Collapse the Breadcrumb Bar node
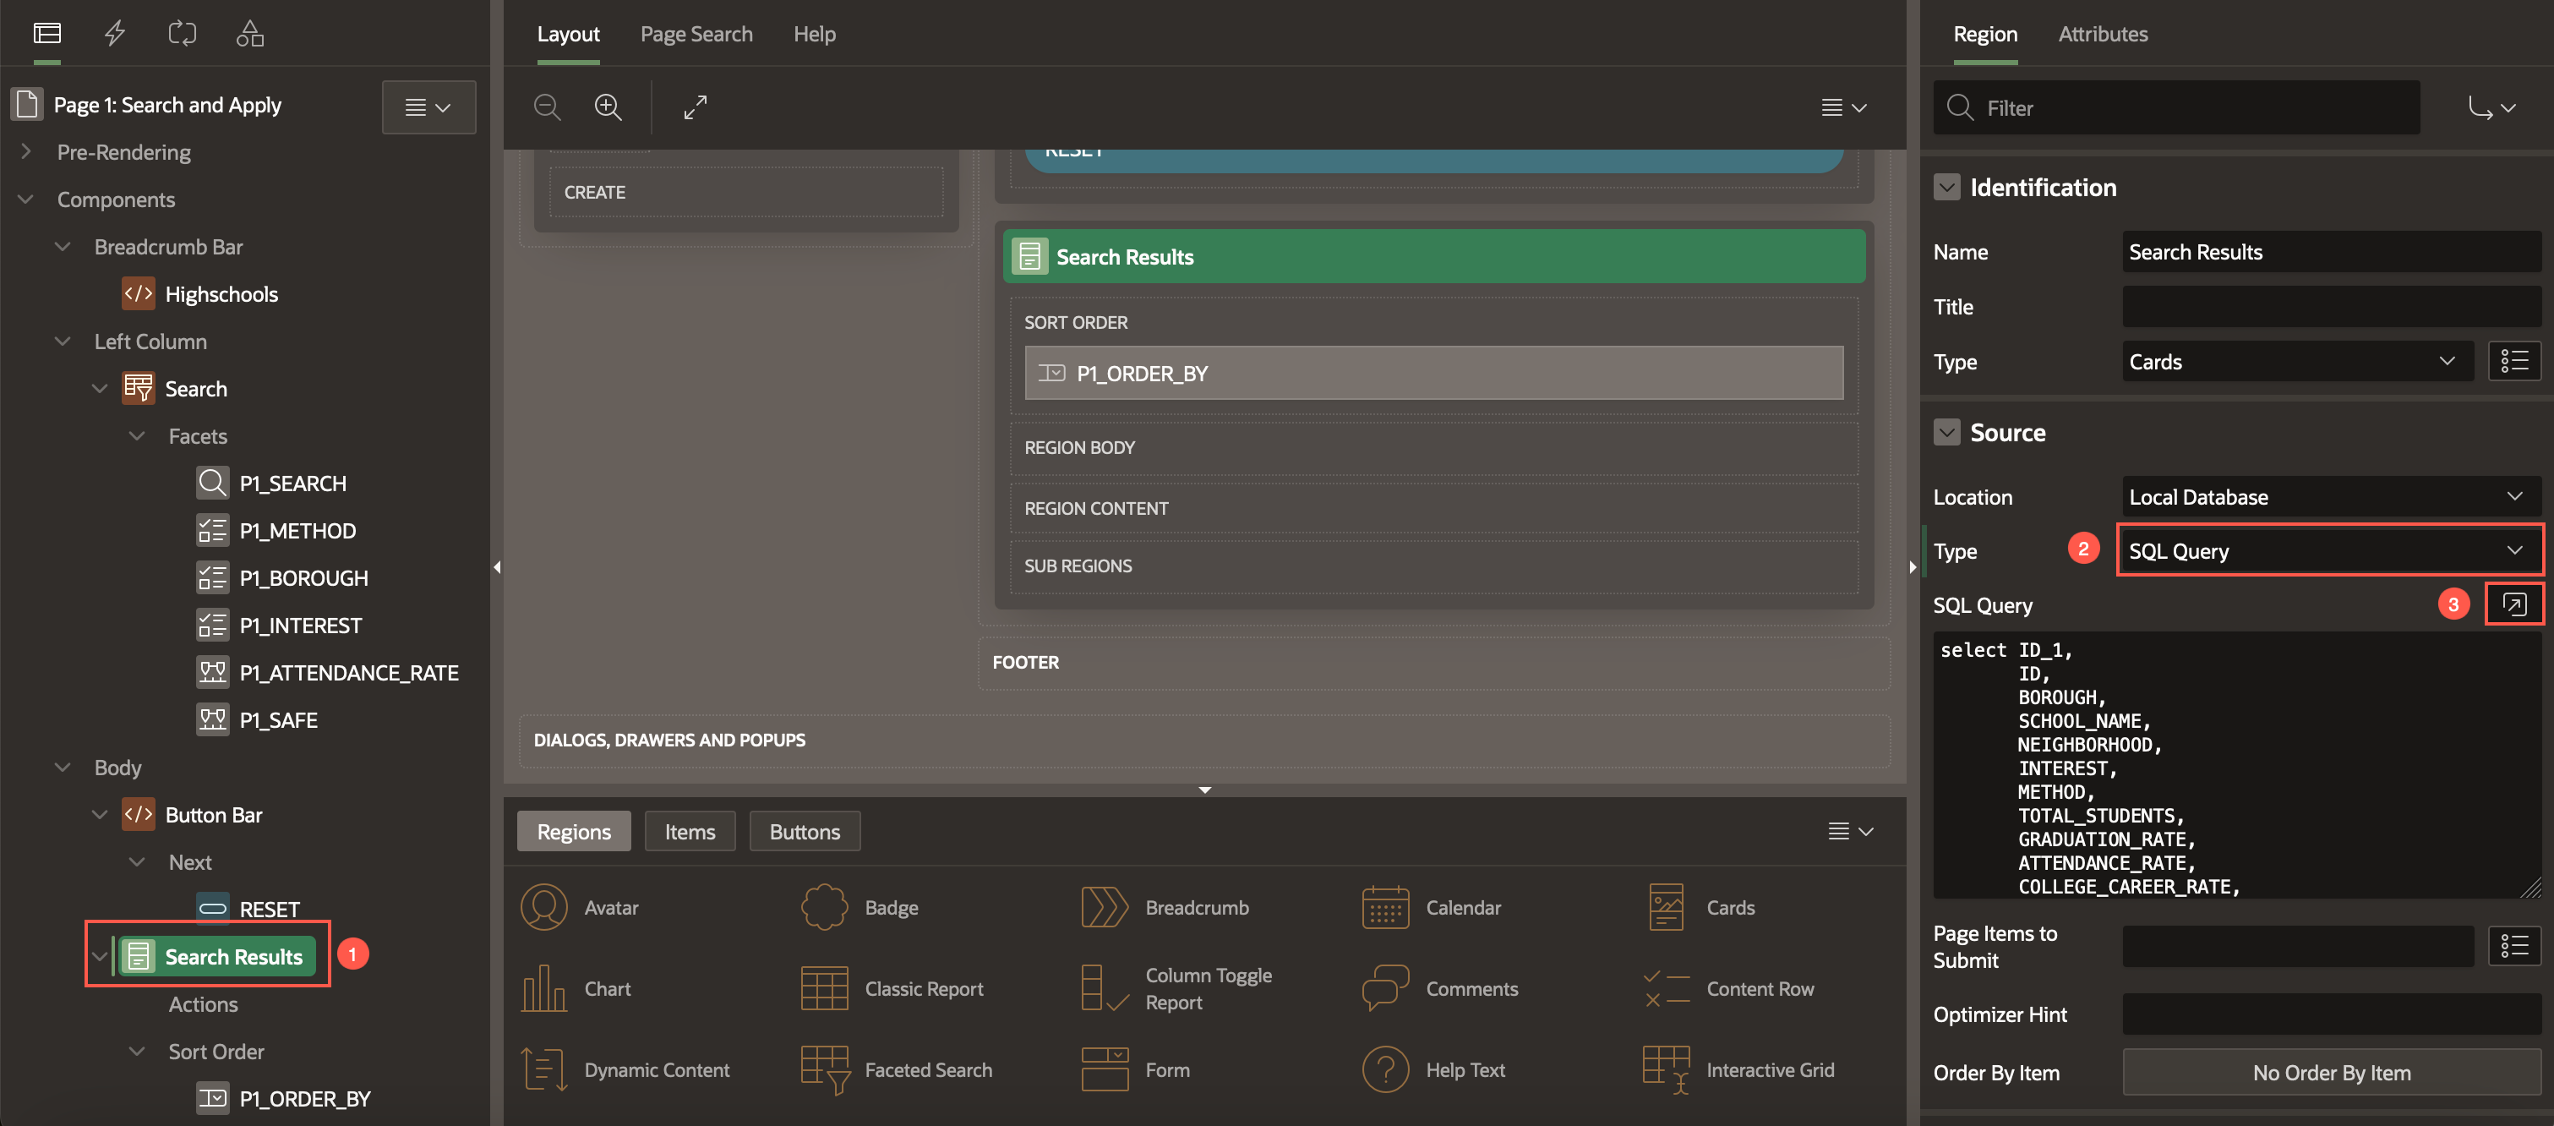This screenshot has height=1126, width=2554. point(63,247)
